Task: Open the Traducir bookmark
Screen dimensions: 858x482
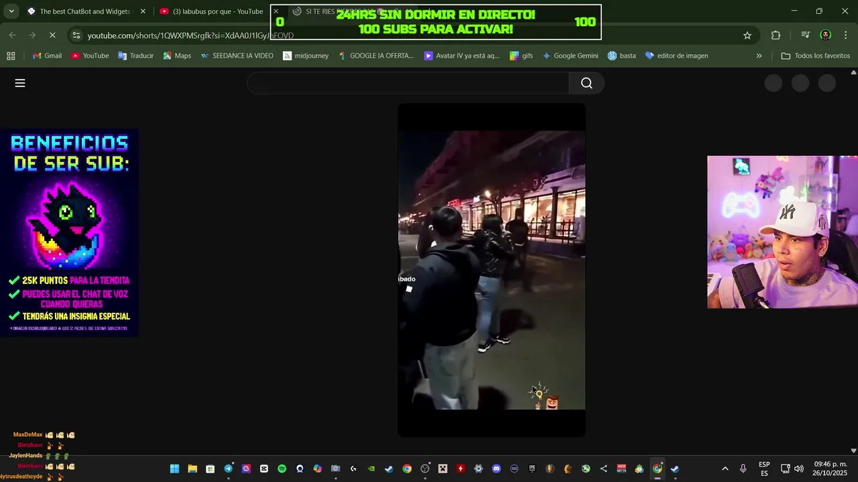Action: click(x=135, y=56)
